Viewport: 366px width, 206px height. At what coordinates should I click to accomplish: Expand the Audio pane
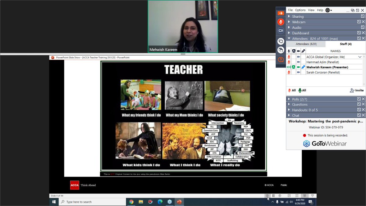[x=289, y=27]
